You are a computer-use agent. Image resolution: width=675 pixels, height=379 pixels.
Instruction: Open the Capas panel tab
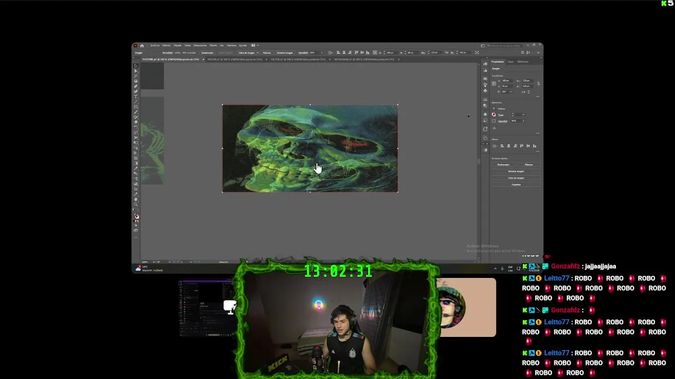coord(510,62)
